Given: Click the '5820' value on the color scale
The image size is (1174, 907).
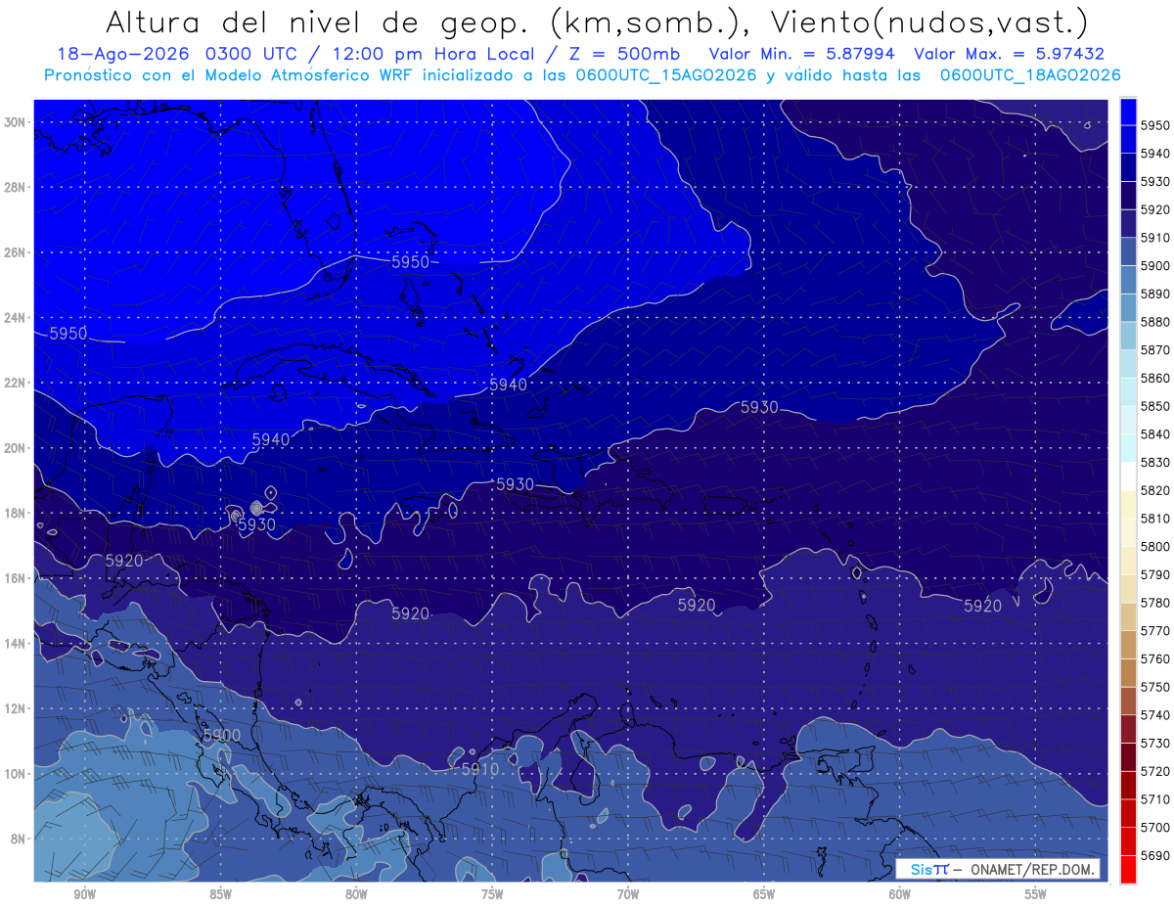Looking at the screenshot, I should click(1155, 490).
